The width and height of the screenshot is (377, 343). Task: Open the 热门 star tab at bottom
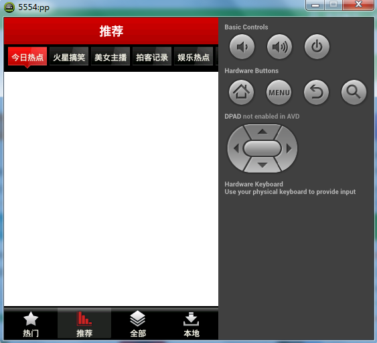(31, 324)
